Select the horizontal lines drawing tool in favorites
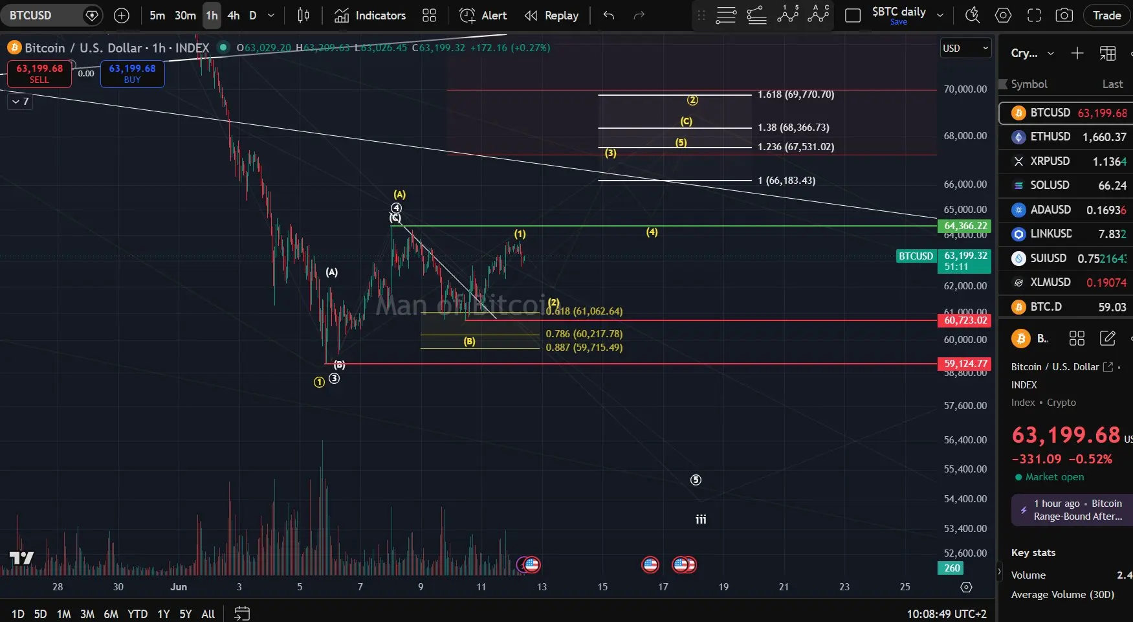1133x622 pixels. tap(726, 16)
